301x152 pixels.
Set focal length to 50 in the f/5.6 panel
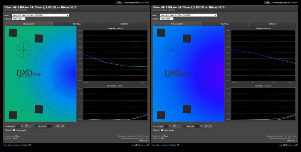(170, 126)
